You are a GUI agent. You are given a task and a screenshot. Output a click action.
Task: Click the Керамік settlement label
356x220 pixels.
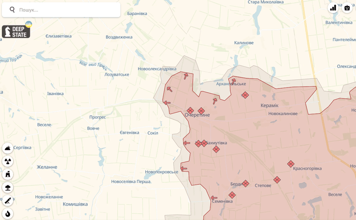269,106
